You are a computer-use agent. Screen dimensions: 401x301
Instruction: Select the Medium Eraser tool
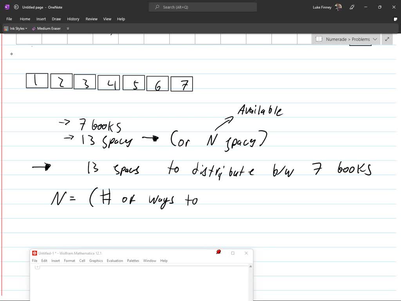(46, 28)
